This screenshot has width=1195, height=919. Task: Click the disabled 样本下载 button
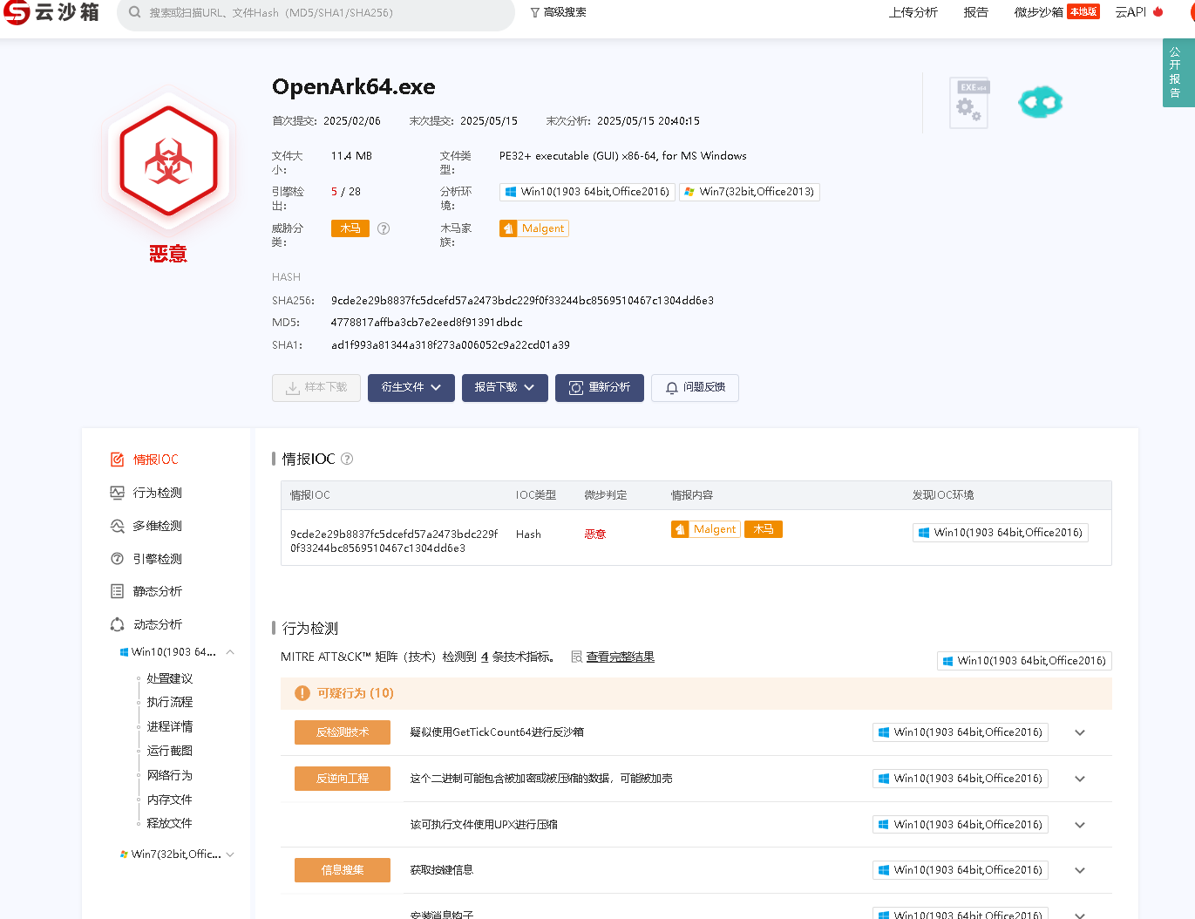pyautogui.click(x=316, y=388)
